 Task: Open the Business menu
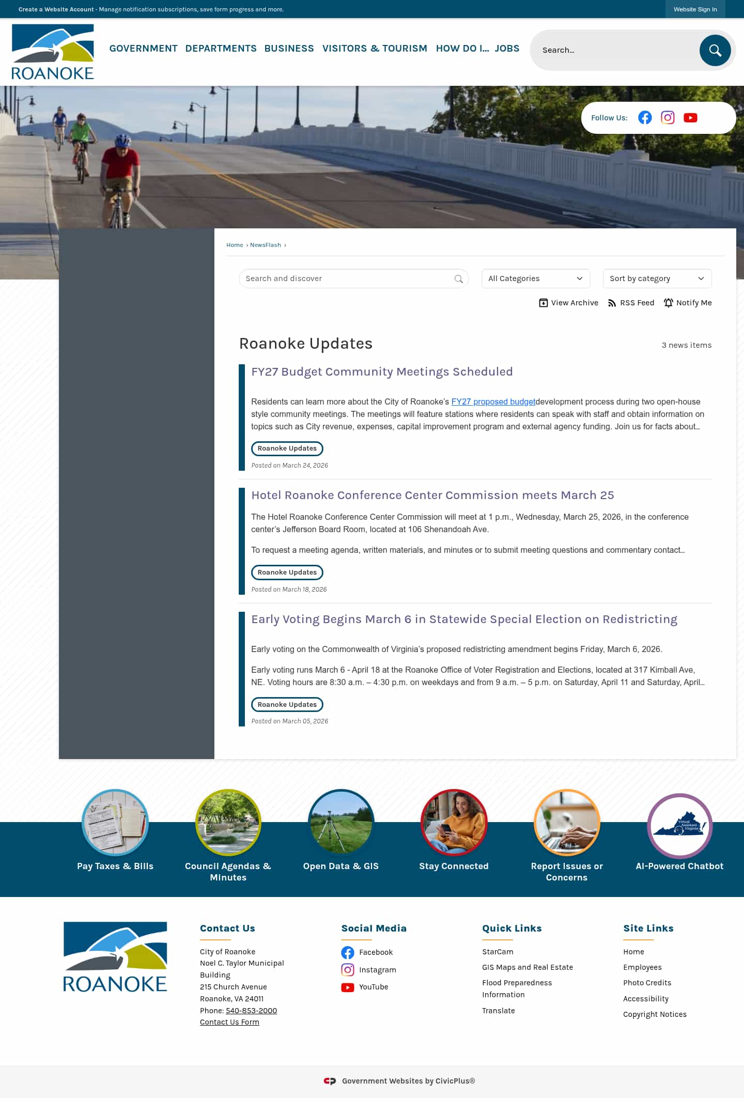tap(289, 48)
